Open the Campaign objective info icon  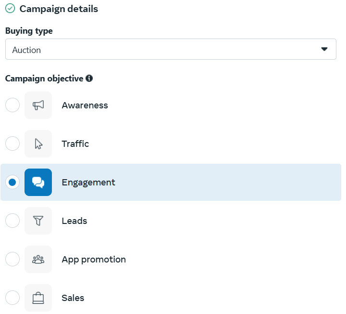[89, 78]
